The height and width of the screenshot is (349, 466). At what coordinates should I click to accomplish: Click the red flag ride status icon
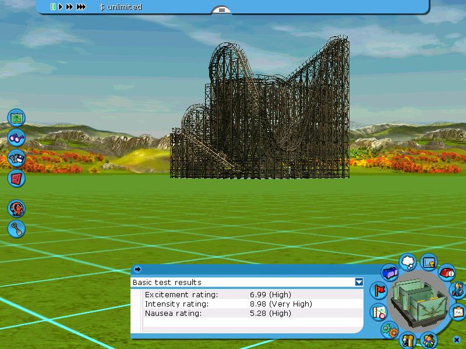click(379, 290)
